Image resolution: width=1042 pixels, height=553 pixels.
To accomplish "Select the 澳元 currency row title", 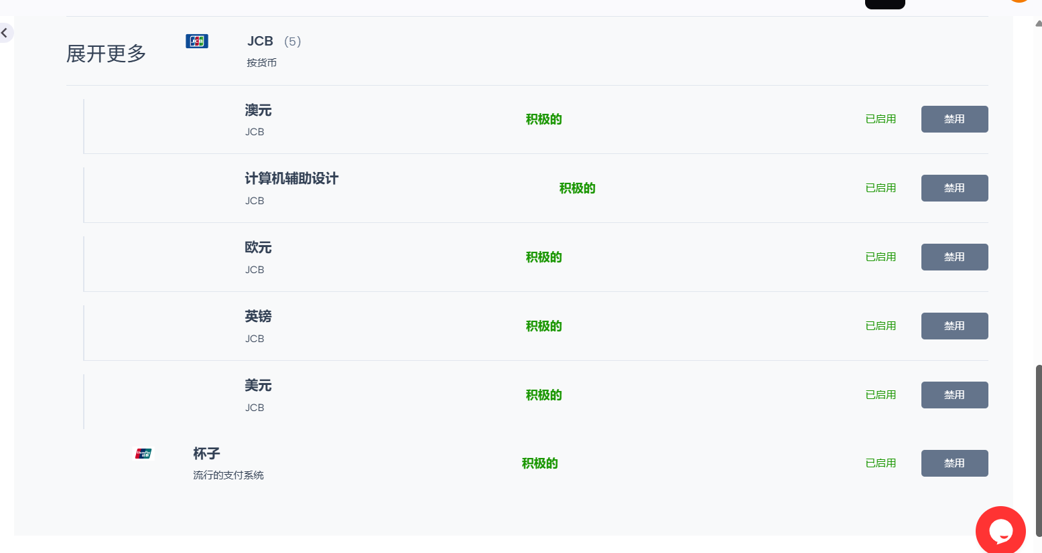I will tap(258, 110).
